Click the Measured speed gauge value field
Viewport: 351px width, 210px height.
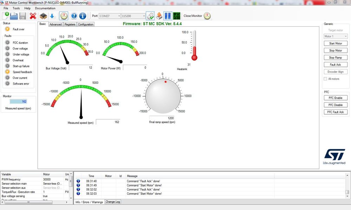(x=108, y=122)
